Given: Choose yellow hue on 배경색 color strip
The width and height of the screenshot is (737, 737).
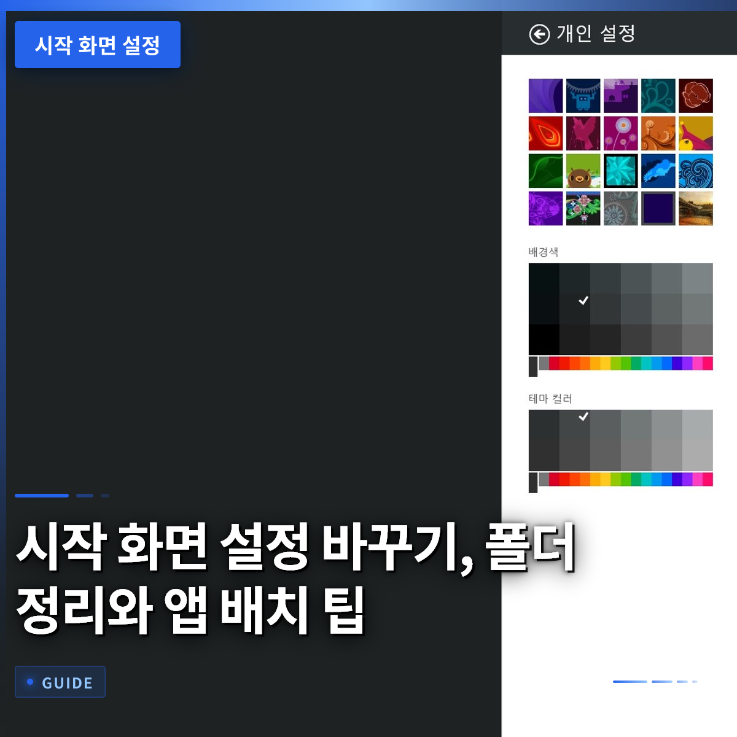Looking at the screenshot, I should [605, 363].
